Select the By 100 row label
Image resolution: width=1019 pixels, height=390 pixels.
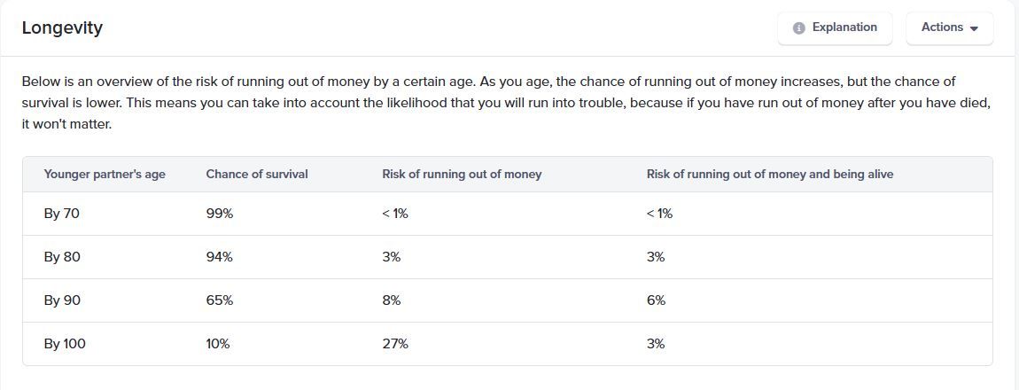point(65,344)
